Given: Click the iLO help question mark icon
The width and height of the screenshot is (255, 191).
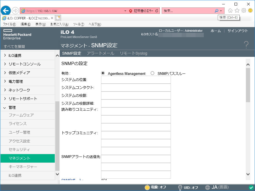Looking at the screenshot, I should click(x=246, y=45).
